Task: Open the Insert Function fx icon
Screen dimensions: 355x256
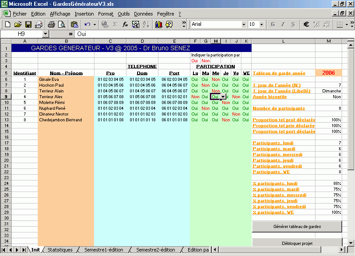Action: click(x=125, y=24)
